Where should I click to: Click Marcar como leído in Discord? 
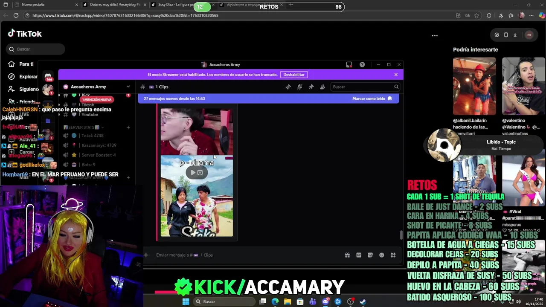click(372, 98)
